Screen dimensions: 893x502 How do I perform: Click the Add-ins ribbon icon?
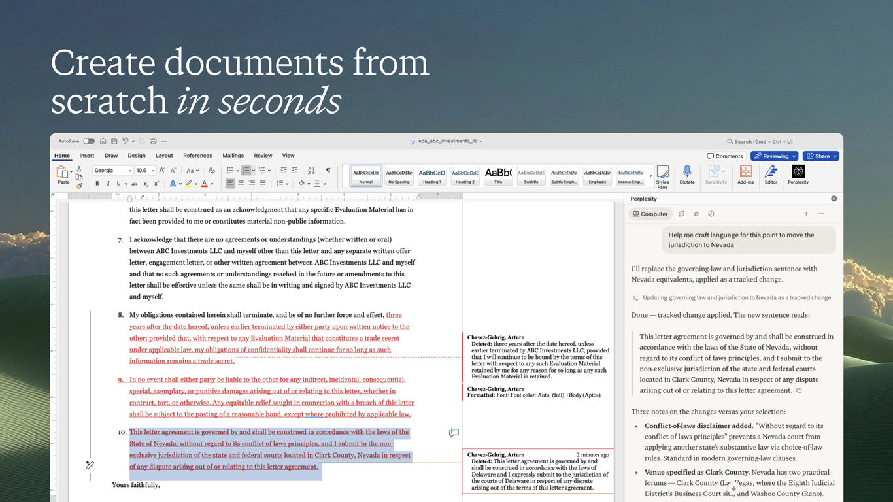pyautogui.click(x=745, y=175)
